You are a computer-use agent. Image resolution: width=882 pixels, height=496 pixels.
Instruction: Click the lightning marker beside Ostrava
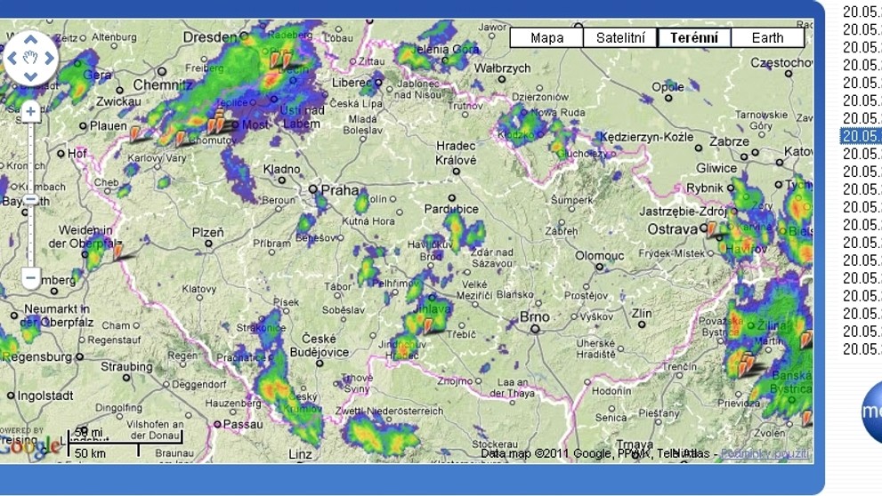click(711, 228)
